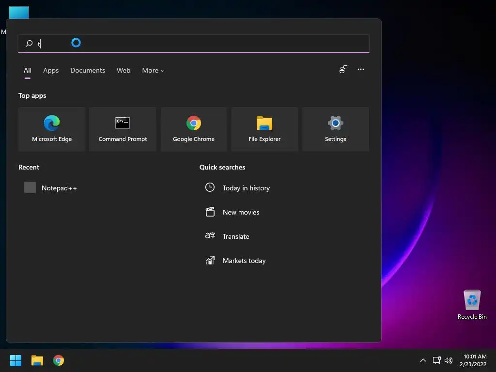Open File Explorer tile in Top apps
496x372 pixels.
point(264,129)
